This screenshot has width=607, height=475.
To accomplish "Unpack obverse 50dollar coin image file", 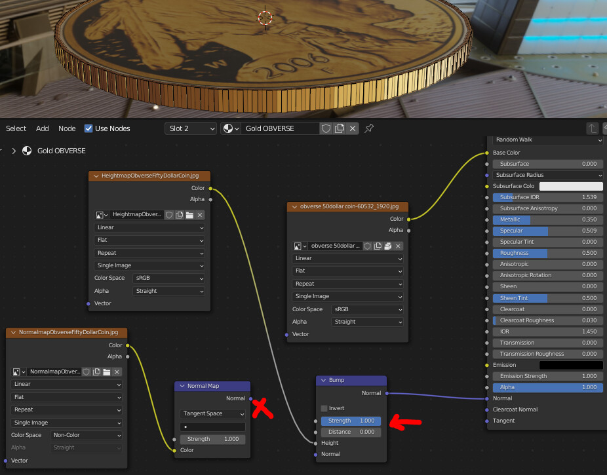I will point(387,246).
